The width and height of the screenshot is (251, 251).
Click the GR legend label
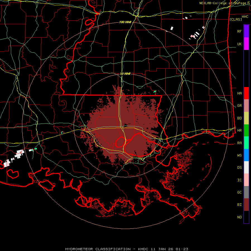239,106
